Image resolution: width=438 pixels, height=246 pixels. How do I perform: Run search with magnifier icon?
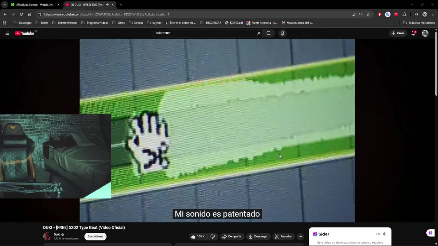[269, 33]
